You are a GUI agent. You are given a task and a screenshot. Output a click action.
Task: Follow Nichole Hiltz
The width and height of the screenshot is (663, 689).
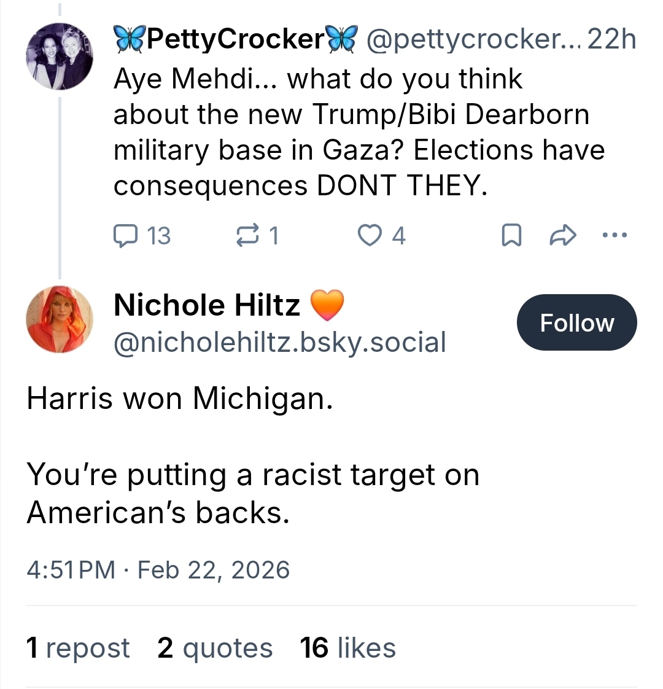pos(576,322)
